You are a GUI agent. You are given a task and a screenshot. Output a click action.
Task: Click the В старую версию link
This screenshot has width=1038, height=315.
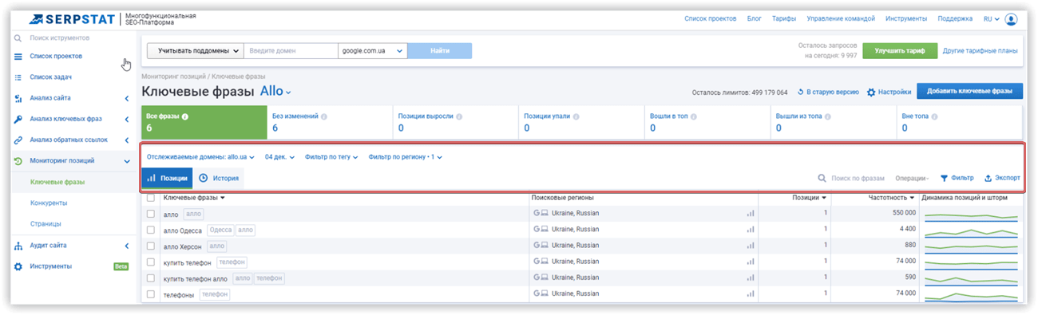[828, 93]
